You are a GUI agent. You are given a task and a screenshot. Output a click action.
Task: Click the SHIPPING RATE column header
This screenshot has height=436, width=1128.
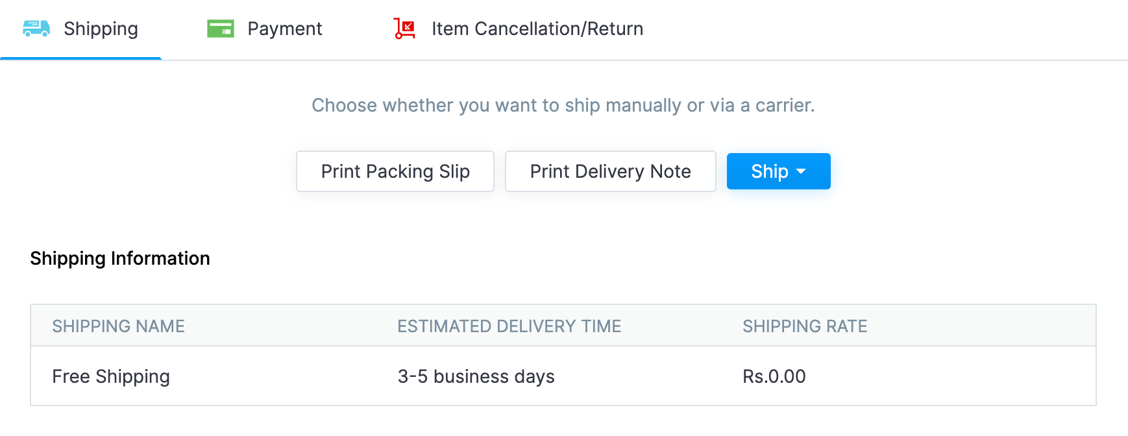[805, 326]
